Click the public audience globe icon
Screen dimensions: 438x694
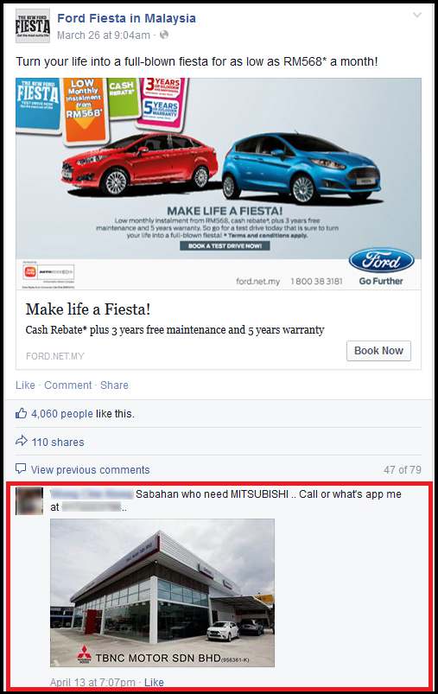click(164, 35)
